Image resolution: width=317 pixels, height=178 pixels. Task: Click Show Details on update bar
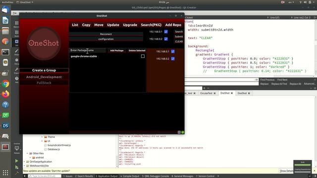[x=286, y=171]
